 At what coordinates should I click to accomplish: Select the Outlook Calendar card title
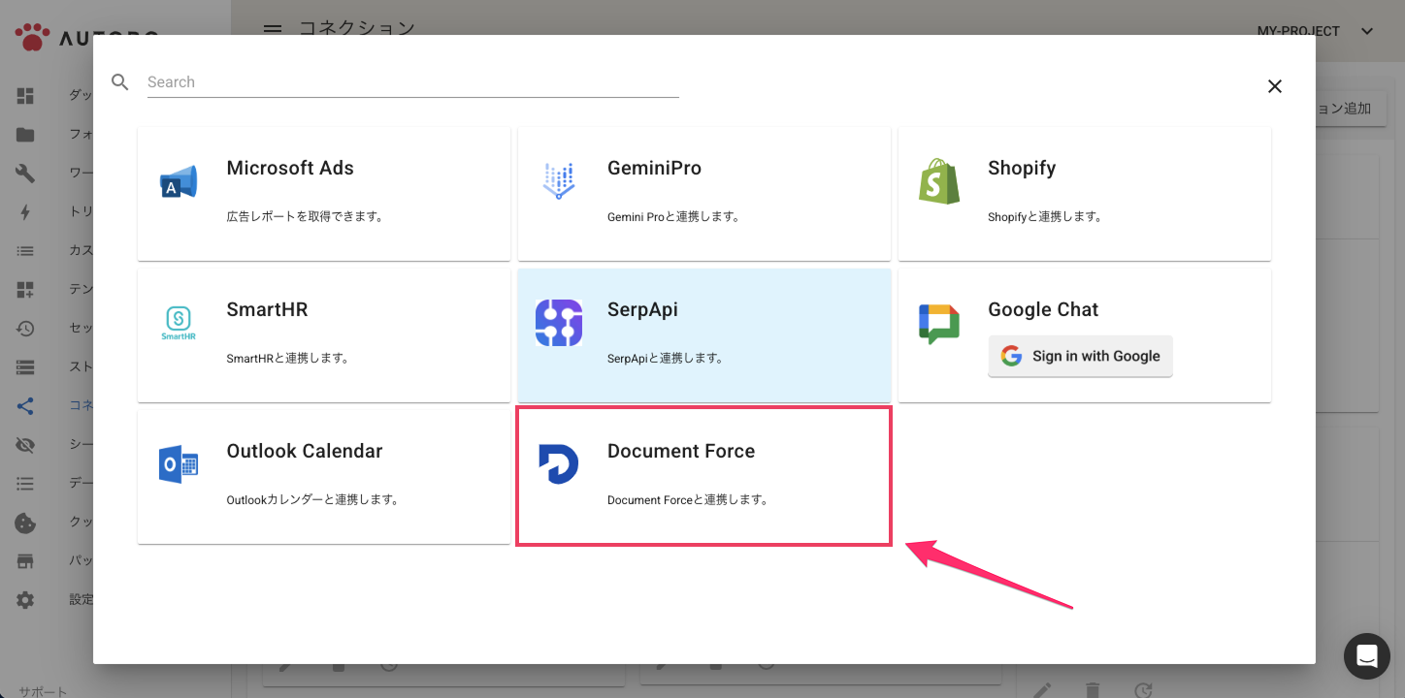coord(305,451)
